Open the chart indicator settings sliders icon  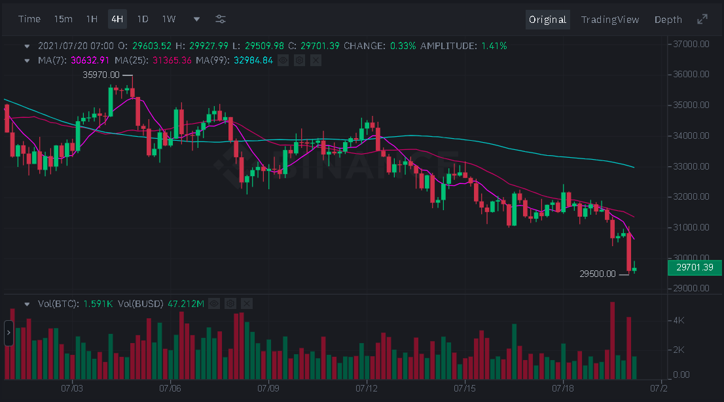coord(221,19)
